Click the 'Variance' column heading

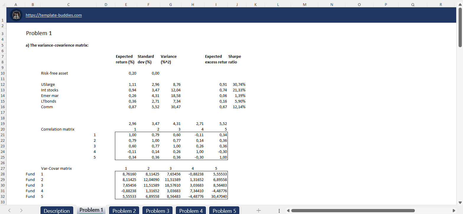click(168, 59)
